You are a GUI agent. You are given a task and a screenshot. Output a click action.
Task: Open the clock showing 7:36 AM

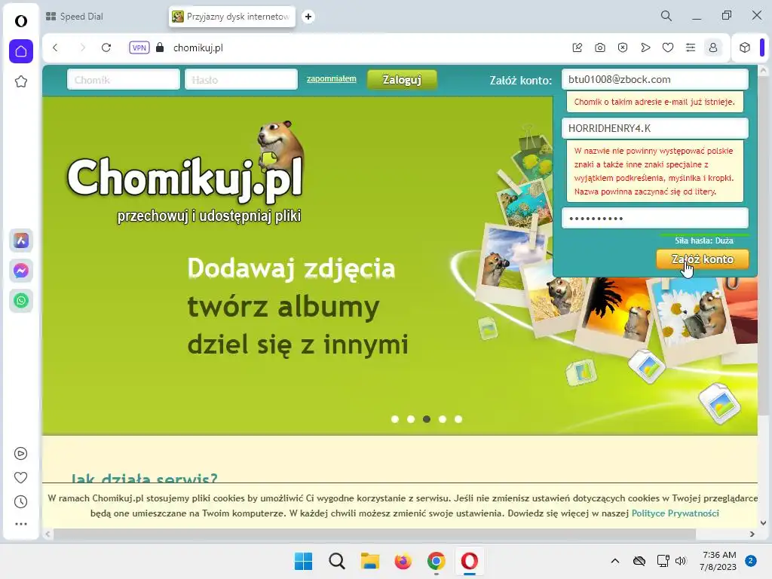(x=718, y=561)
